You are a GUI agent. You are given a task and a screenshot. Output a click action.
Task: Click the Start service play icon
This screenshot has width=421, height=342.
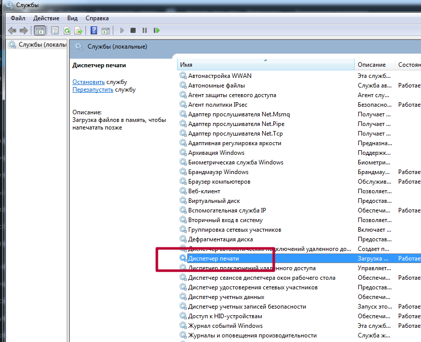(x=122, y=30)
